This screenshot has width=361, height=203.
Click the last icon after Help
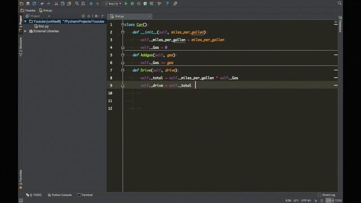175,3
